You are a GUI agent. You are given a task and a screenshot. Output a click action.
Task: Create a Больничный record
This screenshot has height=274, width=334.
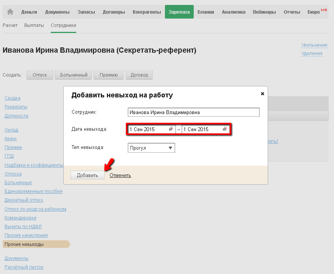[74, 75]
